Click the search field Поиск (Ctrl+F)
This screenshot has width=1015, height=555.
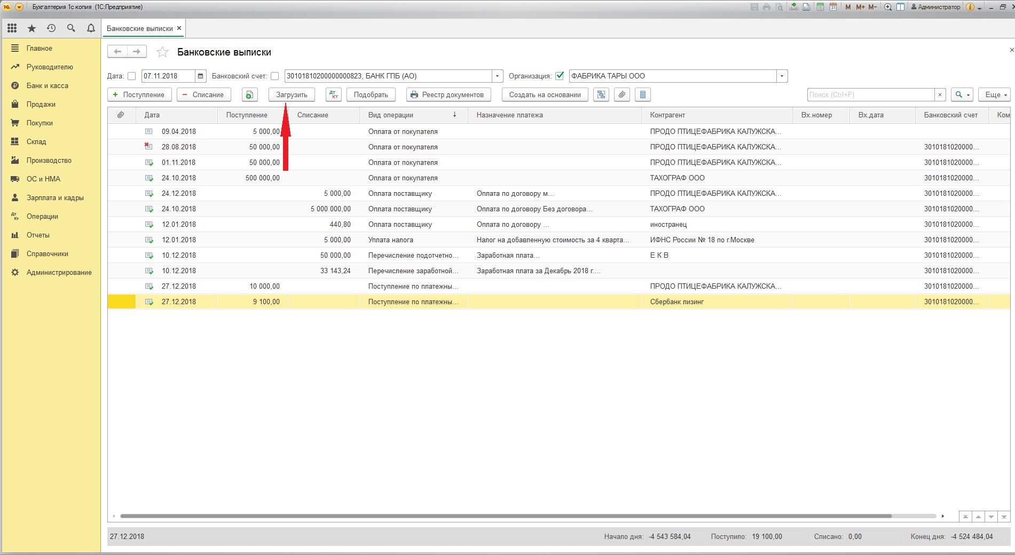coord(871,95)
